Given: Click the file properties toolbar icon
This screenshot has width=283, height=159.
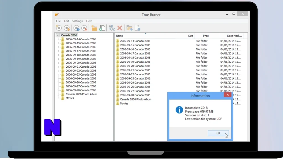Looking at the screenshot, I should 137,28.
